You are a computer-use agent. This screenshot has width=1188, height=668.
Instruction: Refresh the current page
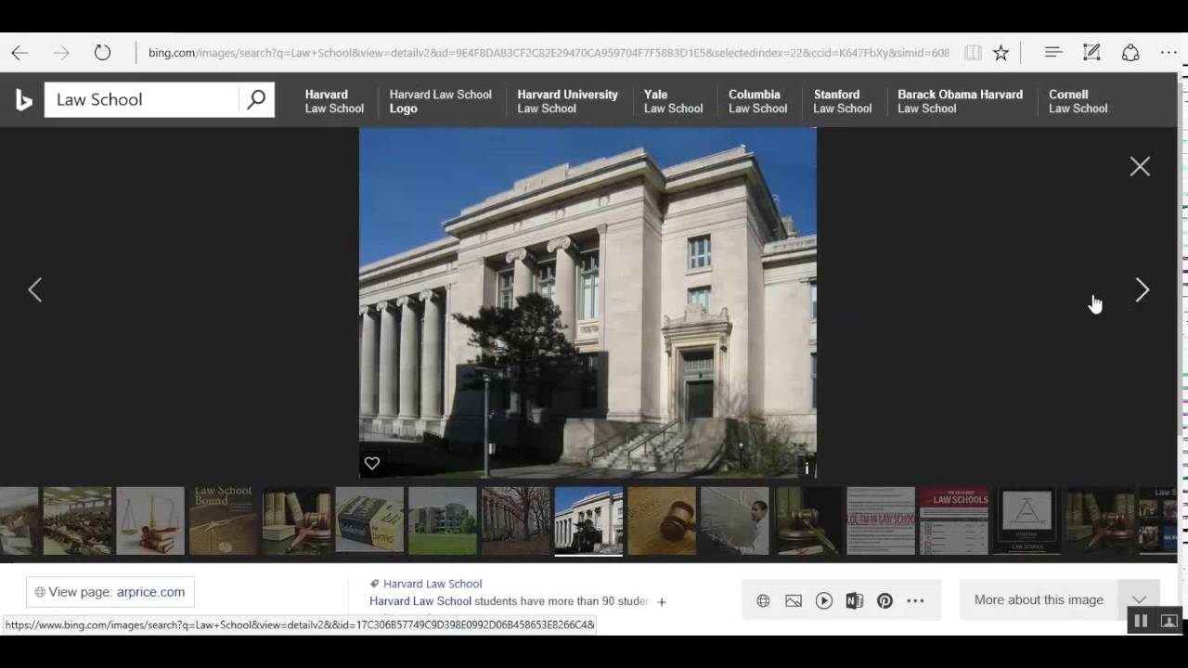(x=102, y=53)
